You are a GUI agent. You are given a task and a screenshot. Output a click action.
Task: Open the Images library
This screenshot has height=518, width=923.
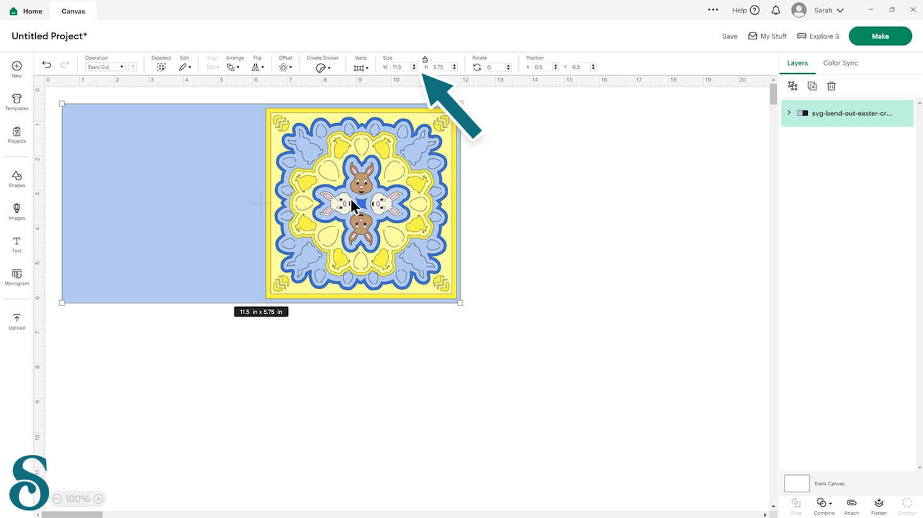[17, 212]
